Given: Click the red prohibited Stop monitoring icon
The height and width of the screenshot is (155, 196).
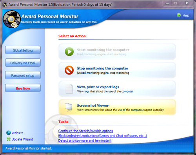Looking at the screenshot, I should pyautogui.click(x=69, y=70).
